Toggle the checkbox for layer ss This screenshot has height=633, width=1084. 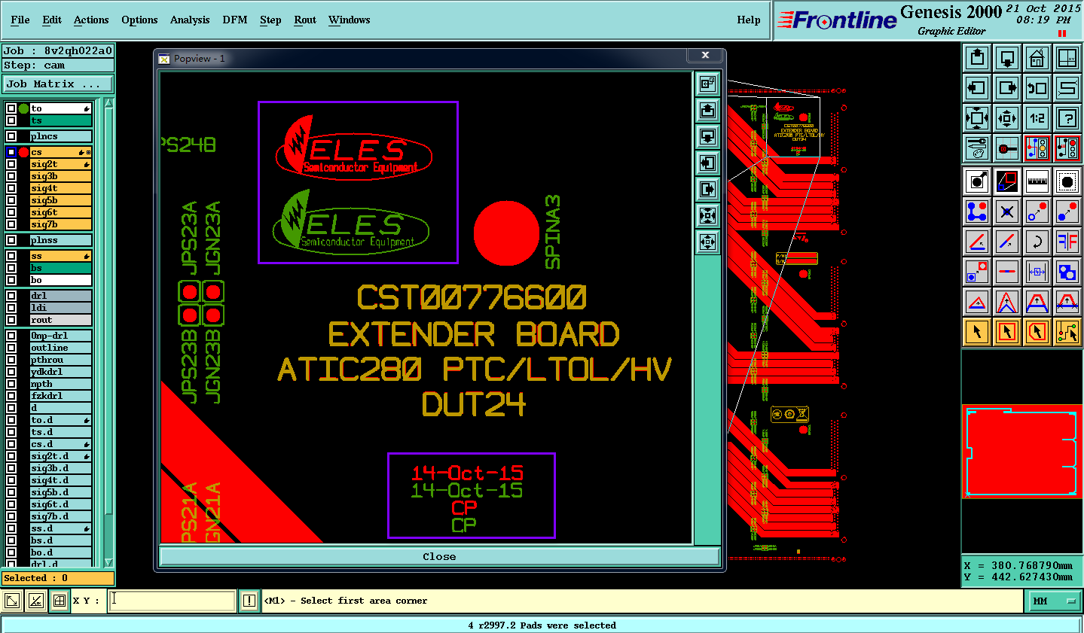coord(11,256)
